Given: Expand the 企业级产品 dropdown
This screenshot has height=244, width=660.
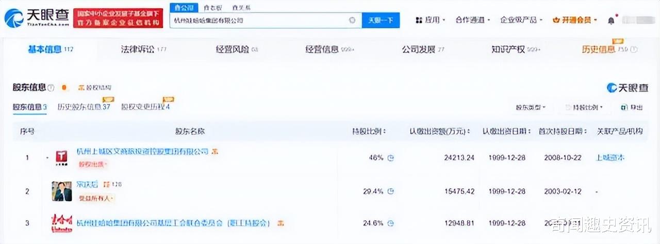Looking at the screenshot, I should point(521,20).
